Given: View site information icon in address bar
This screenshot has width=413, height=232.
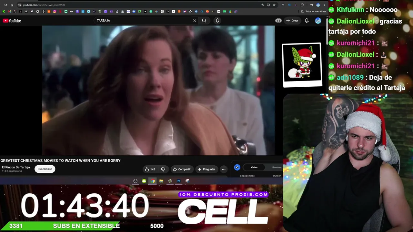Looking at the screenshot, I should click(19, 5).
